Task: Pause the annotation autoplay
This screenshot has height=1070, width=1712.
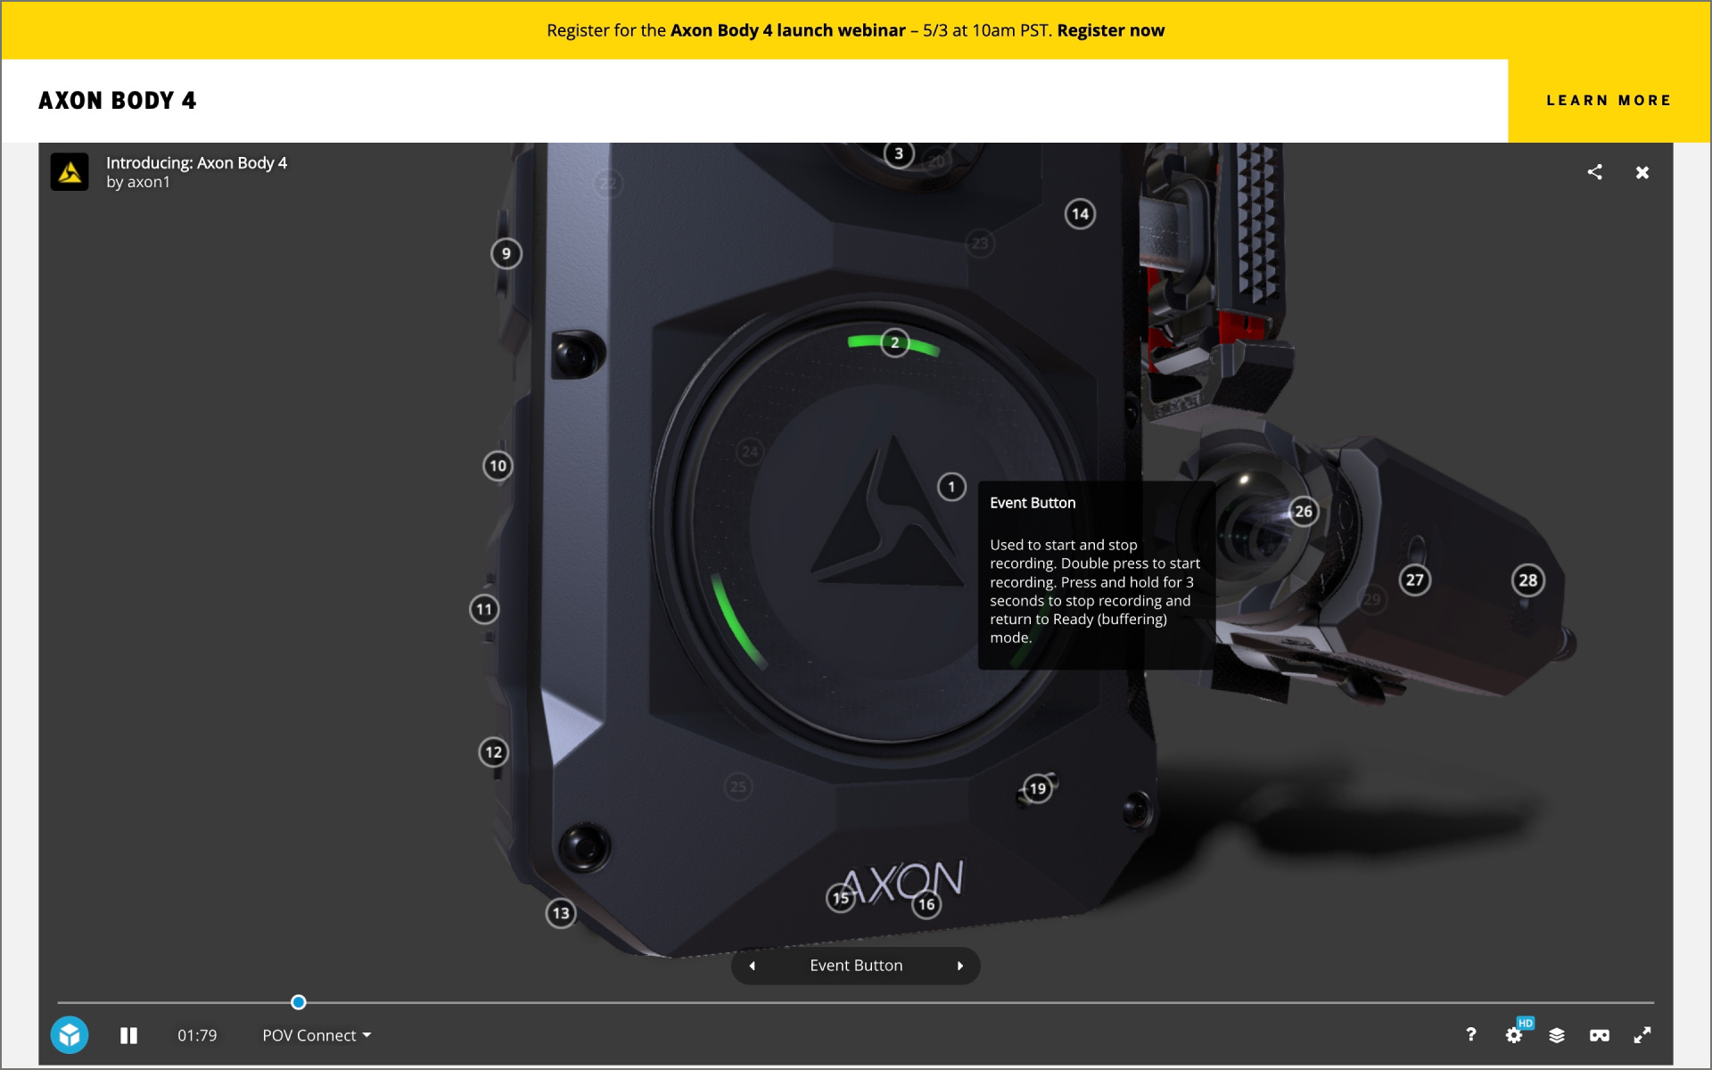Action: click(x=128, y=1034)
